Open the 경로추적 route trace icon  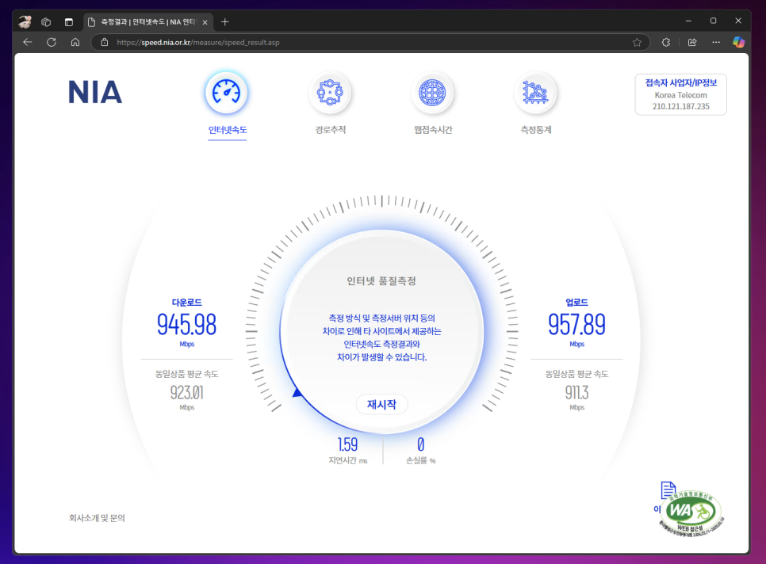[x=330, y=92]
